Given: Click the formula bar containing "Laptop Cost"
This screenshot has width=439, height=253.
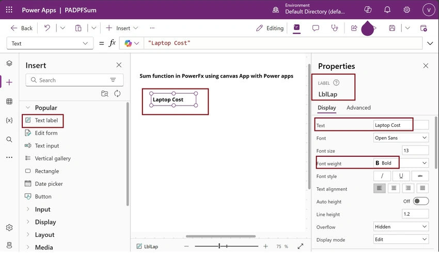Looking at the screenshot, I should point(283,43).
